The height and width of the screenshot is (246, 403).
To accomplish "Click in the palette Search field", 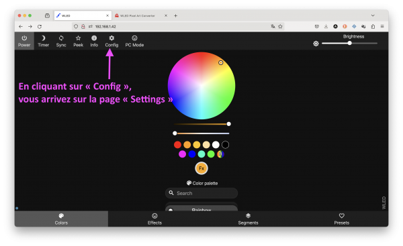I will click(x=201, y=193).
